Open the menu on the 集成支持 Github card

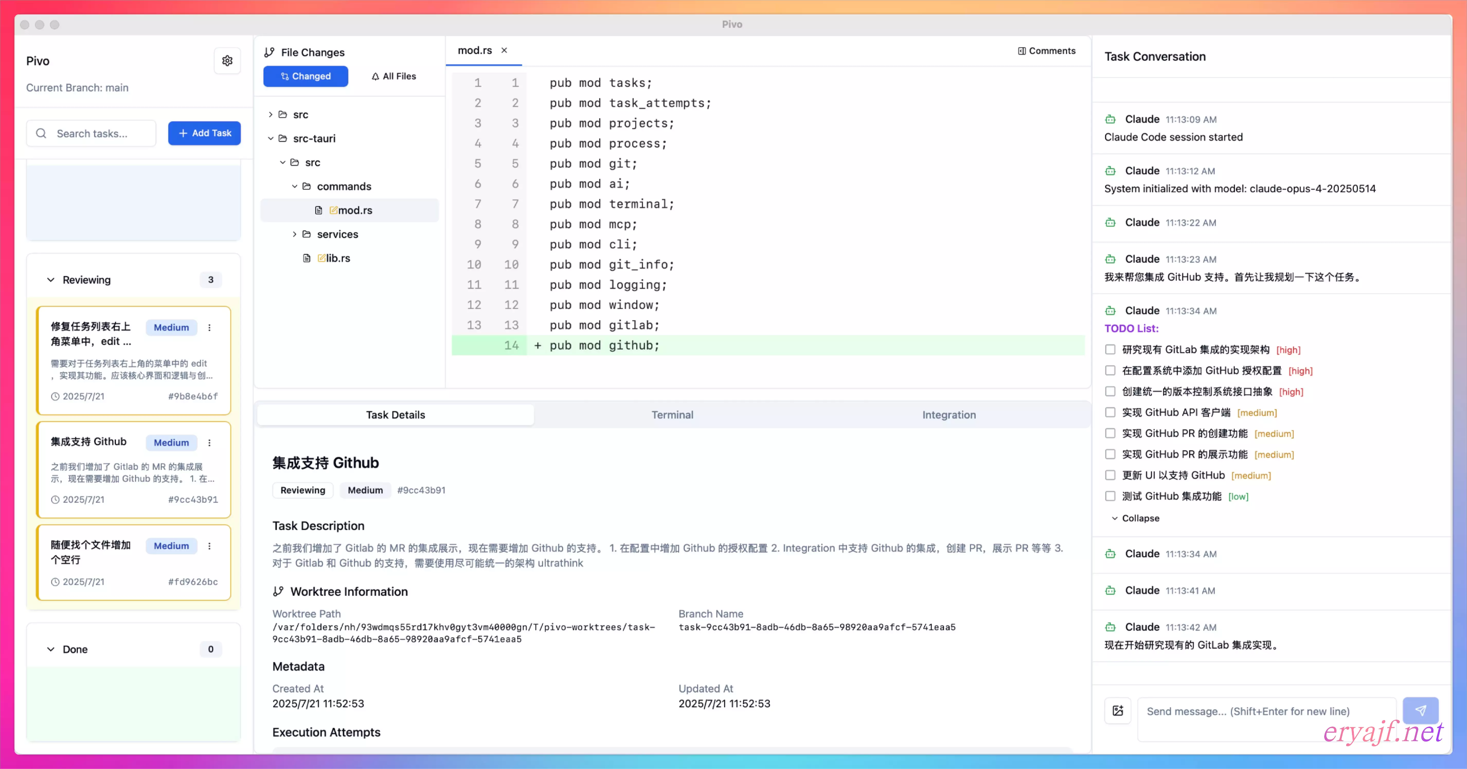coord(210,443)
